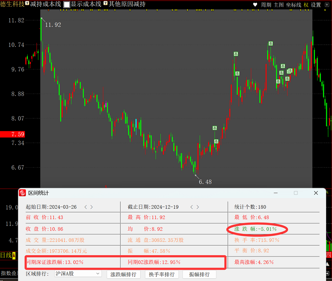Open the 设置 settings menu
The width and height of the screenshot is (332, 281).
coord(316,5)
